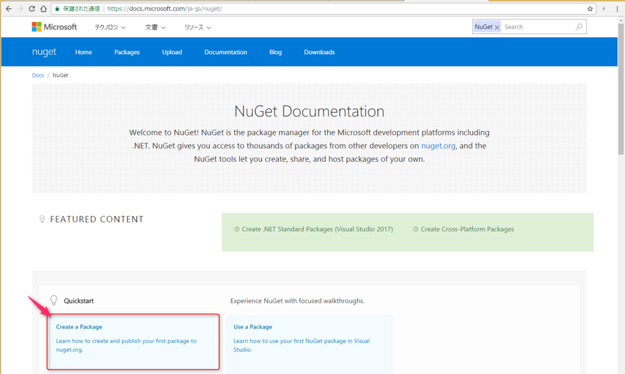
Task: Open the Chrome three-dot menu
Action: tap(617, 9)
